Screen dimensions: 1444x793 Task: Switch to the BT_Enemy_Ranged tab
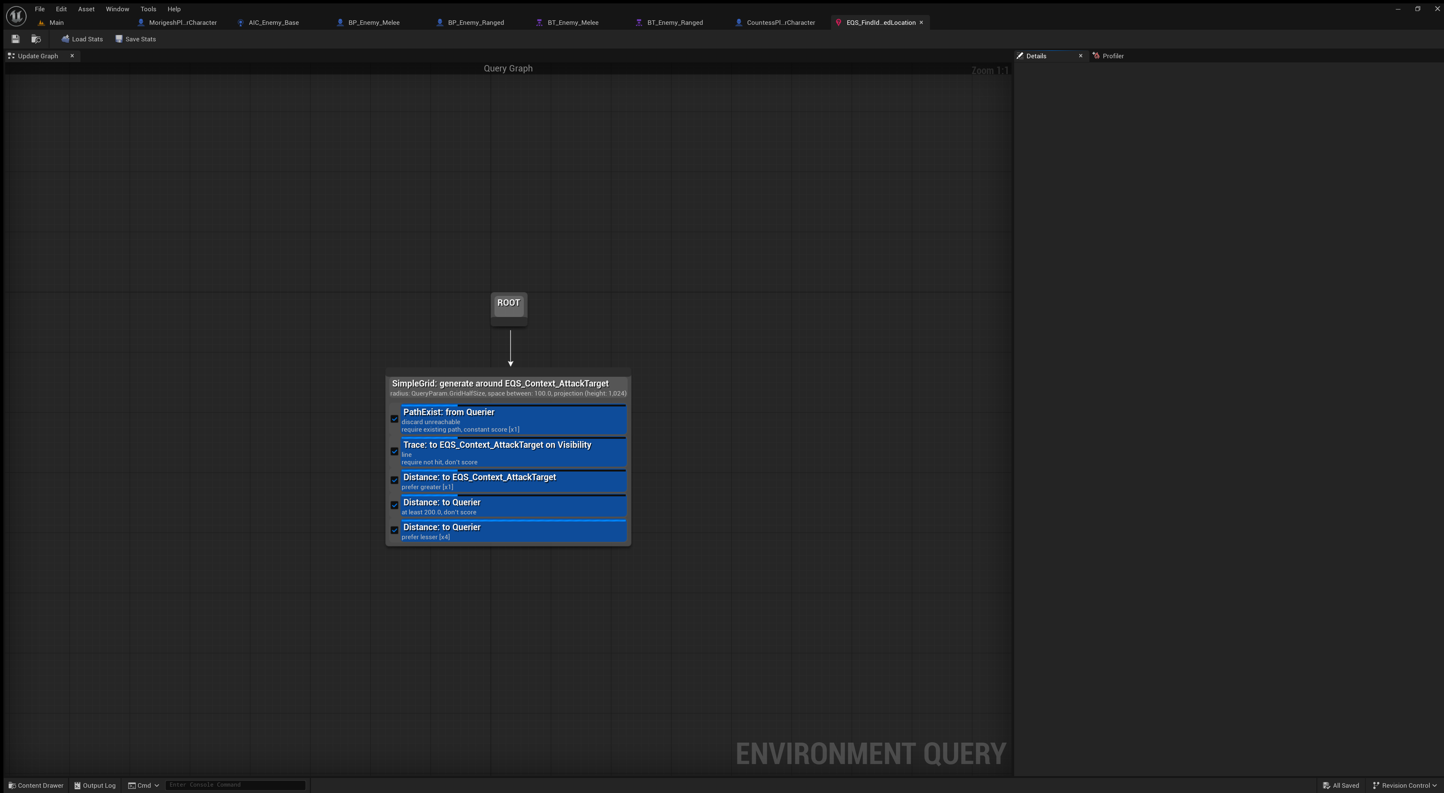[674, 23]
